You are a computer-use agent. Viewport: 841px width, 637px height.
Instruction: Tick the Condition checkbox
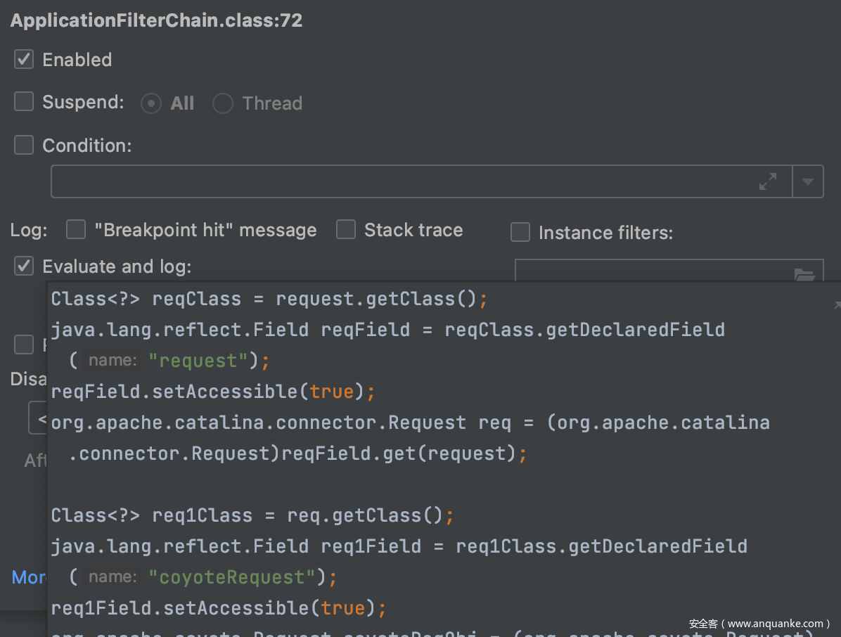coord(24,146)
